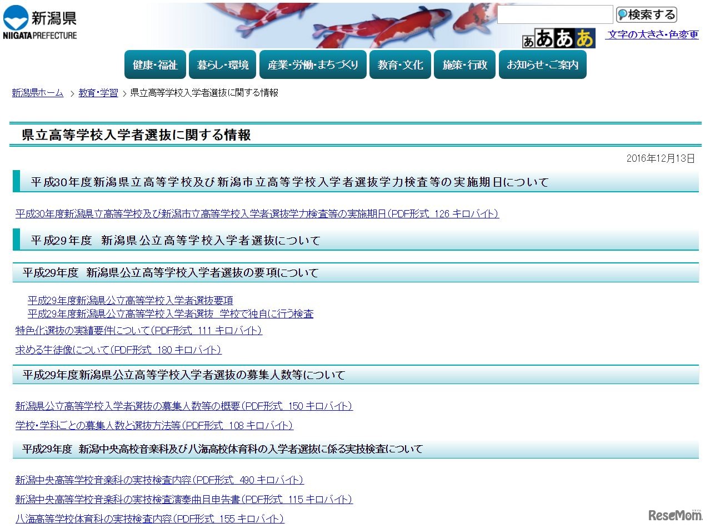Viewport: 710px width, 528px height.
Task: Click the Niigata Prefecture fish logo
Action: [39, 20]
